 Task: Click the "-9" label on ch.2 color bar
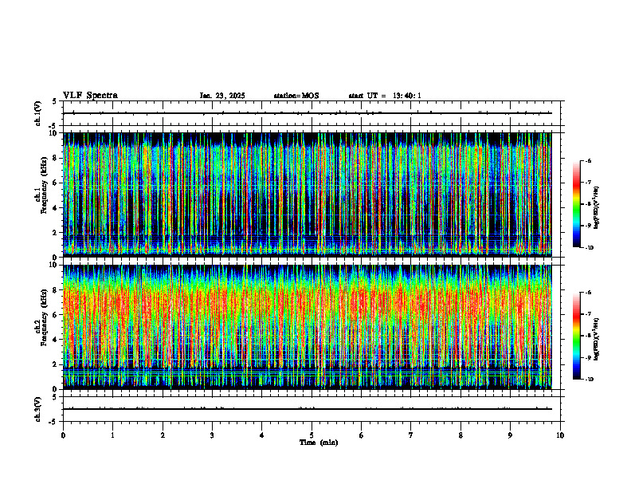[x=588, y=357]
